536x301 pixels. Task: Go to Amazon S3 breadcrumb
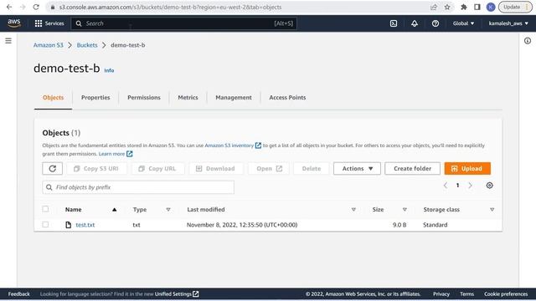pos(49,45)
